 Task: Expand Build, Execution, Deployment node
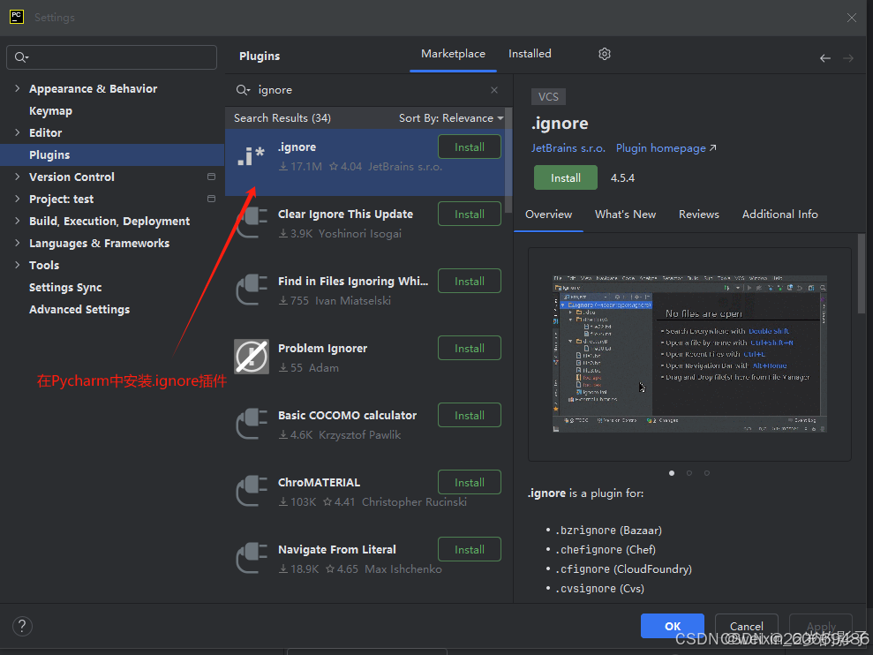click(18, 221)
